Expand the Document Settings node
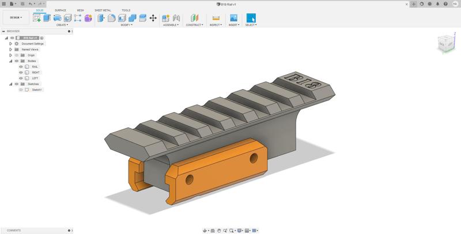The image size is (461, 234). (x=10, y=44)
